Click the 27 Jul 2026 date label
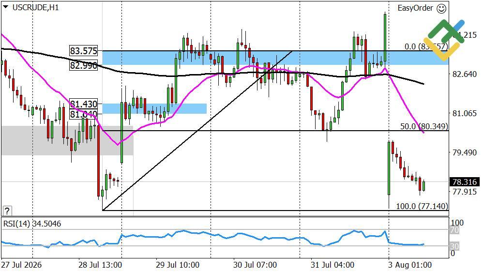 click(22, 265)
